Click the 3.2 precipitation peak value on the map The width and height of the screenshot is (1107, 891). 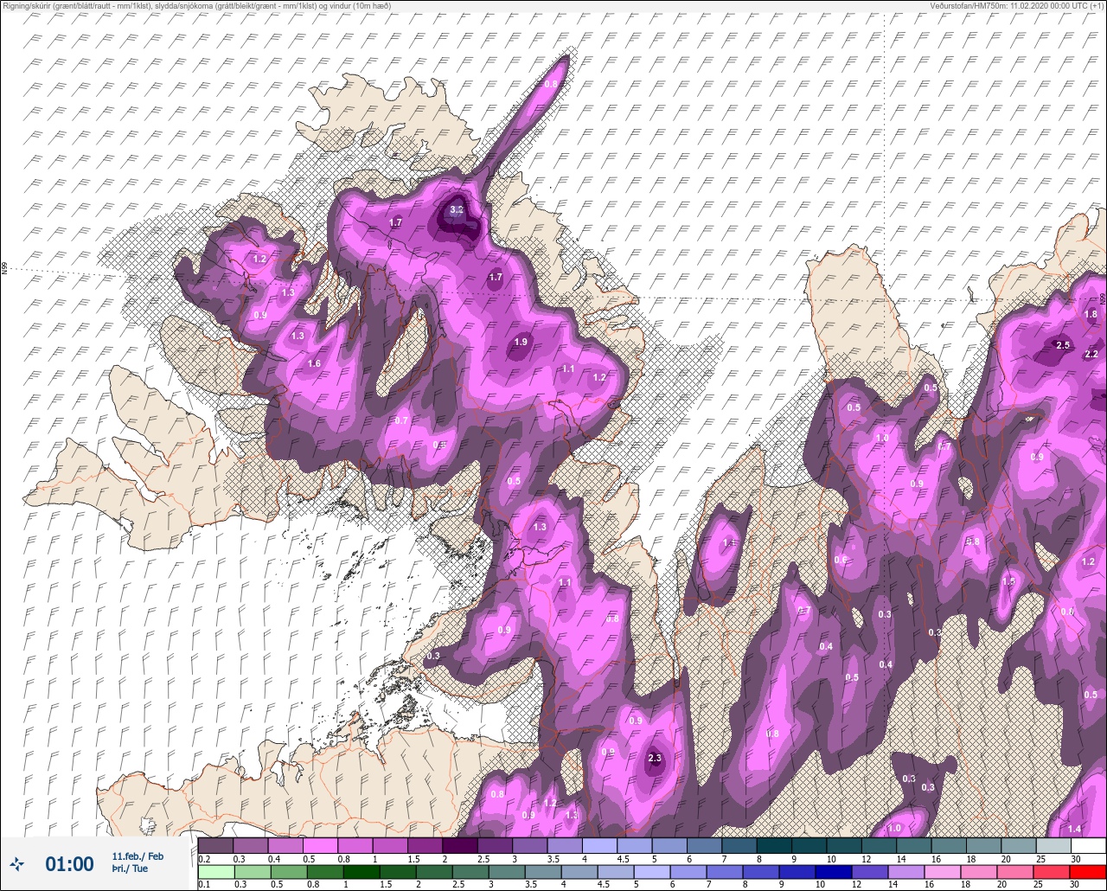(458, 209)
